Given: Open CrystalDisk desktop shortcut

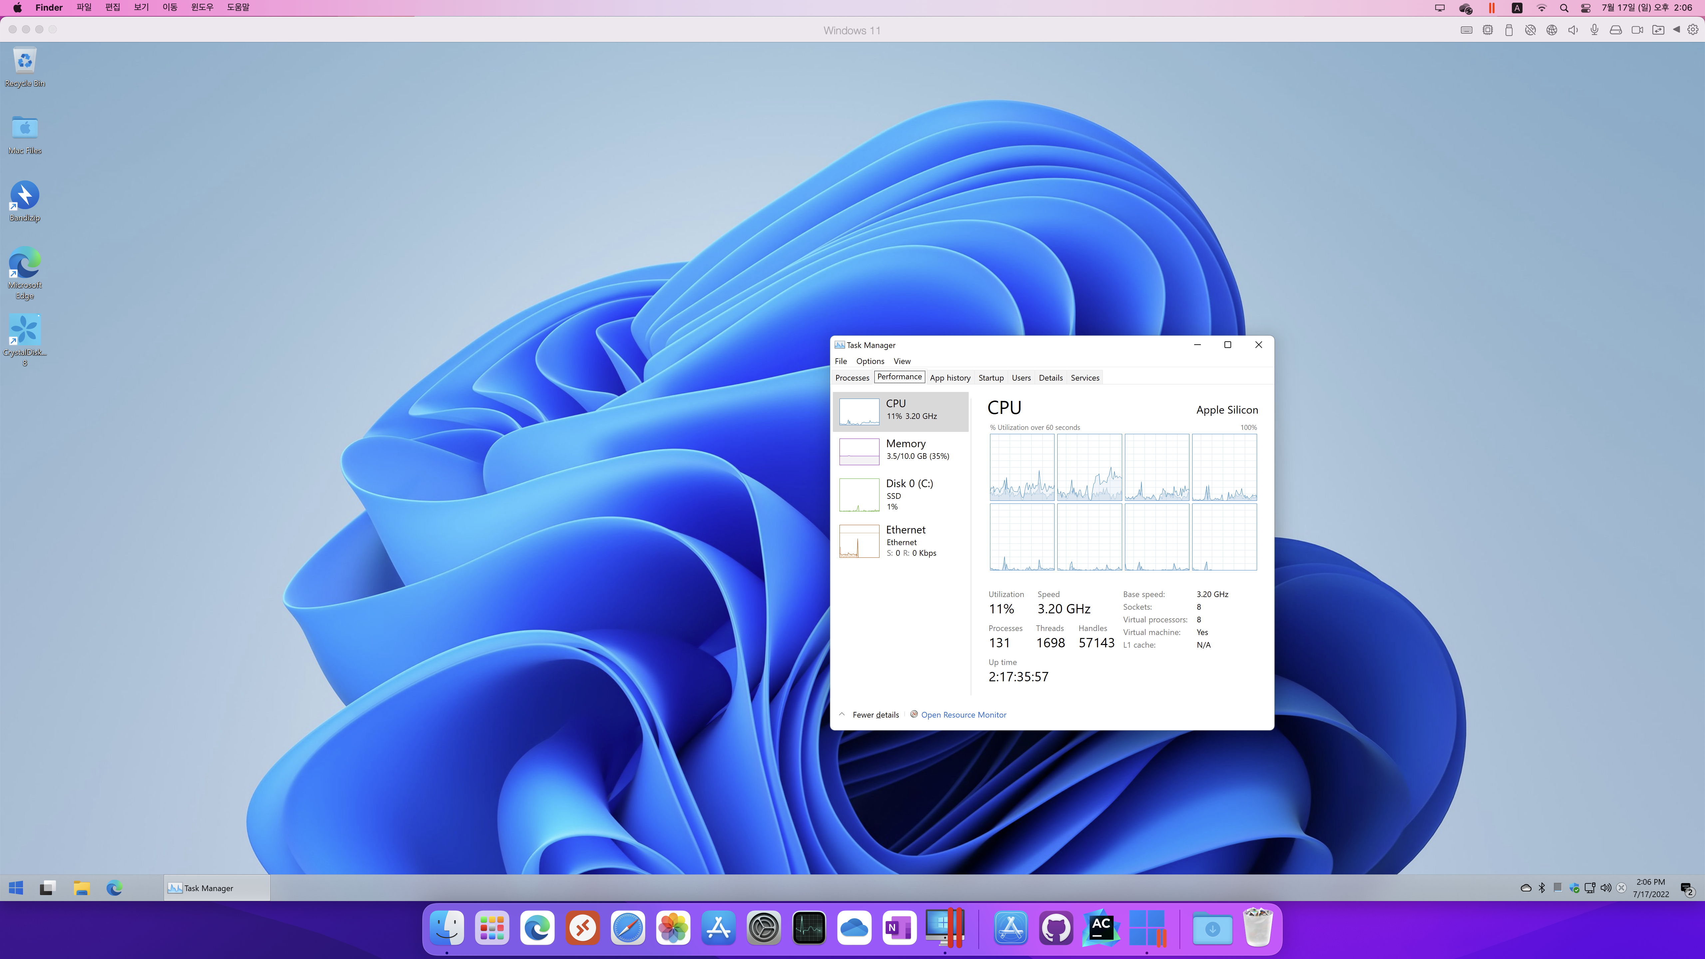Looking at the screenshot, I should pos(25,330).
